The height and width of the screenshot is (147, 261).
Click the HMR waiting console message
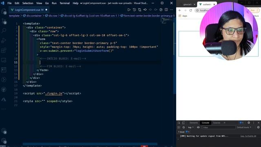tap(204, 136)
